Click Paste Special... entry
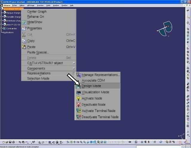The image size is (191, 148). 38,53
